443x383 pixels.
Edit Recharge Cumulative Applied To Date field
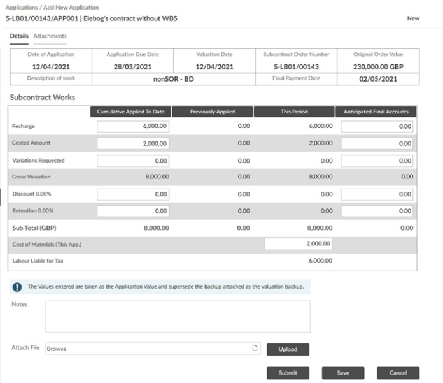point(133,127)
